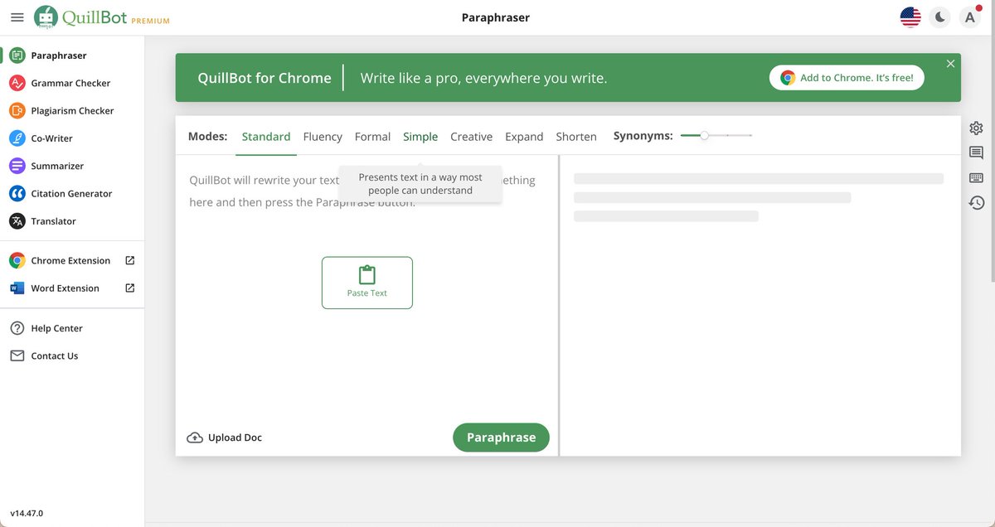Image resolution: width=995 pixels, height=527 pixels.
Task: Click the PREMIUM badge text
Action: (x=150, y=21)
